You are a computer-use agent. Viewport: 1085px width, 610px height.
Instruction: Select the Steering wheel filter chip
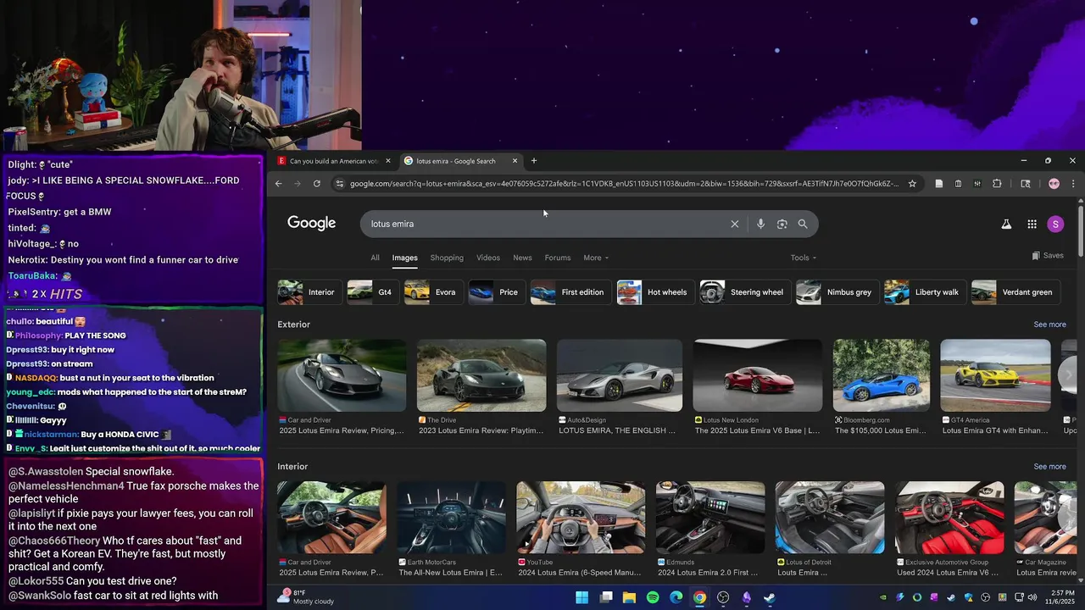[746, 292]
